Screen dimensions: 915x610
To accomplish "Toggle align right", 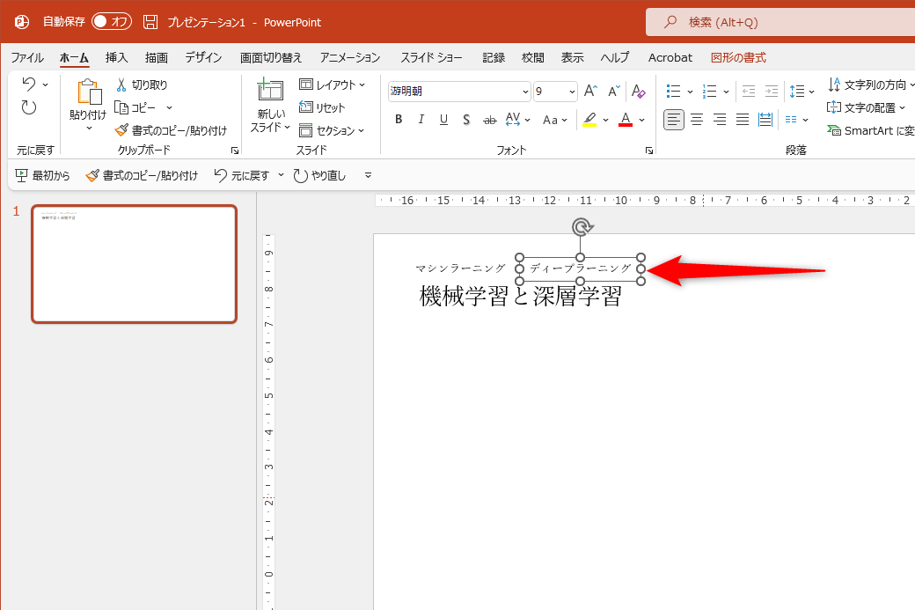I will (x=720, y=120).
